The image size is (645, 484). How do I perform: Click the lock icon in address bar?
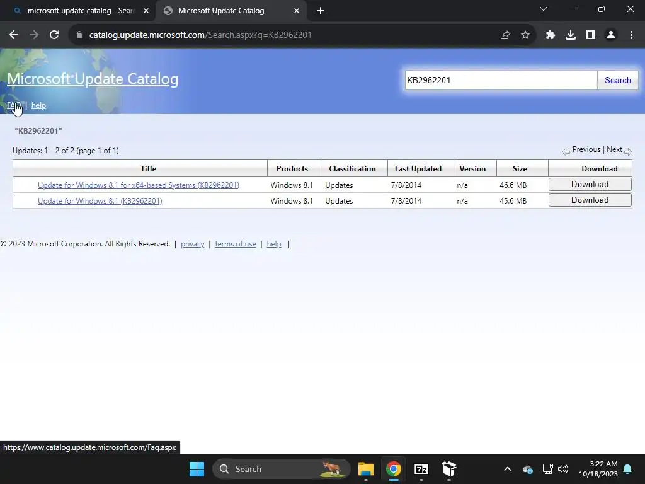79,35
